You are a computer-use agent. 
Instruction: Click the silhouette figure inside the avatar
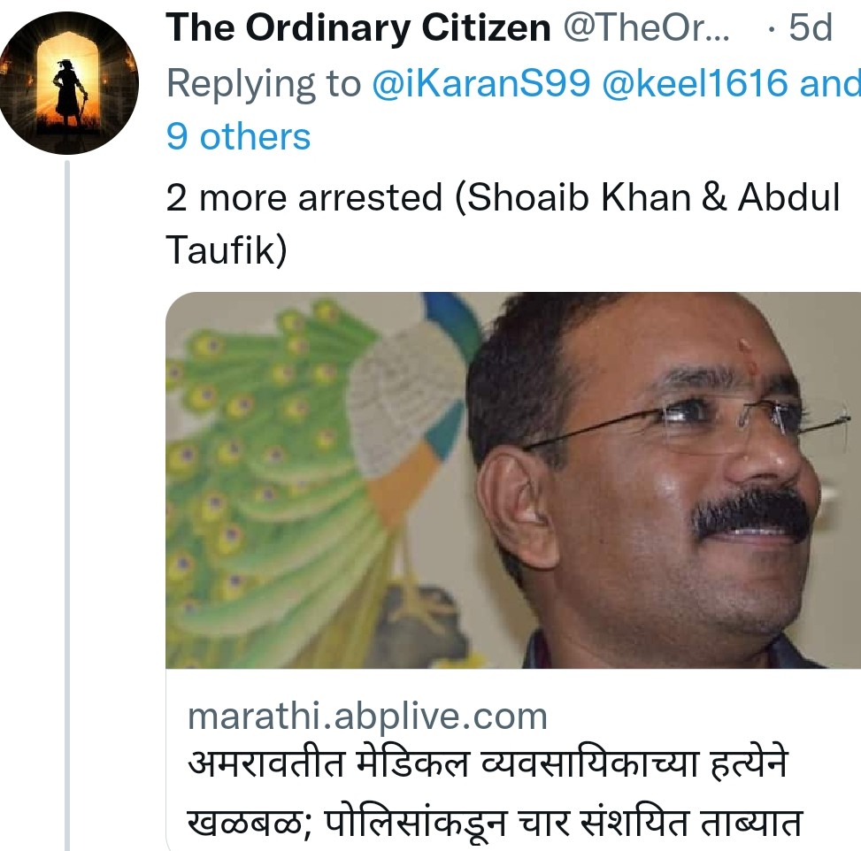point(69,90)
